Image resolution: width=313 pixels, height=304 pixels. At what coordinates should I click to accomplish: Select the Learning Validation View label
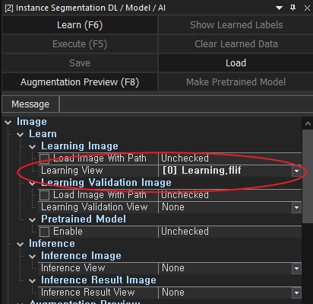(x=94, y=207)
